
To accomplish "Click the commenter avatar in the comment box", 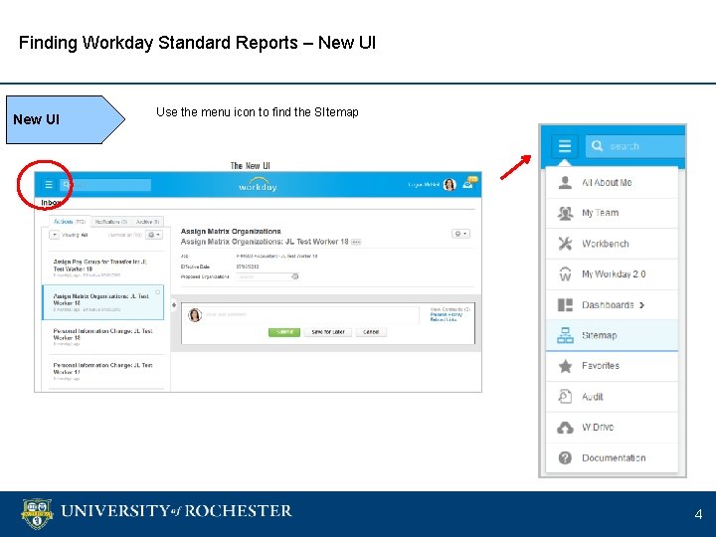I will coord(195,315).
